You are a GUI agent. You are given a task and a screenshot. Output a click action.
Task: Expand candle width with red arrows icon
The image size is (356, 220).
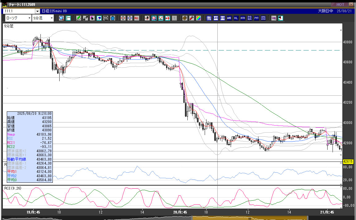pyautogui.click(x=123, y=18)
